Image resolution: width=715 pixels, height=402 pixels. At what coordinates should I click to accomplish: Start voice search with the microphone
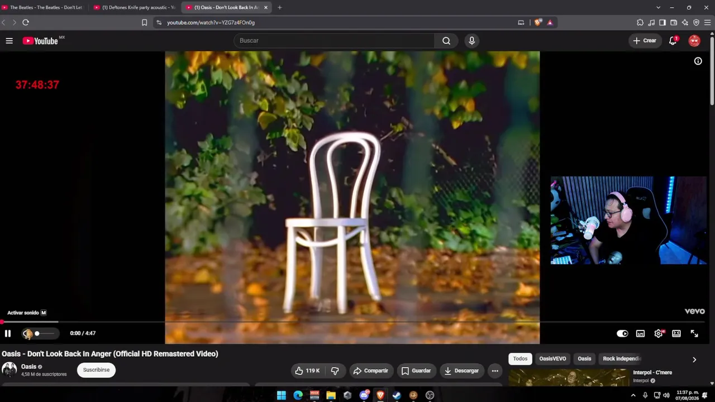pos(472,41)
